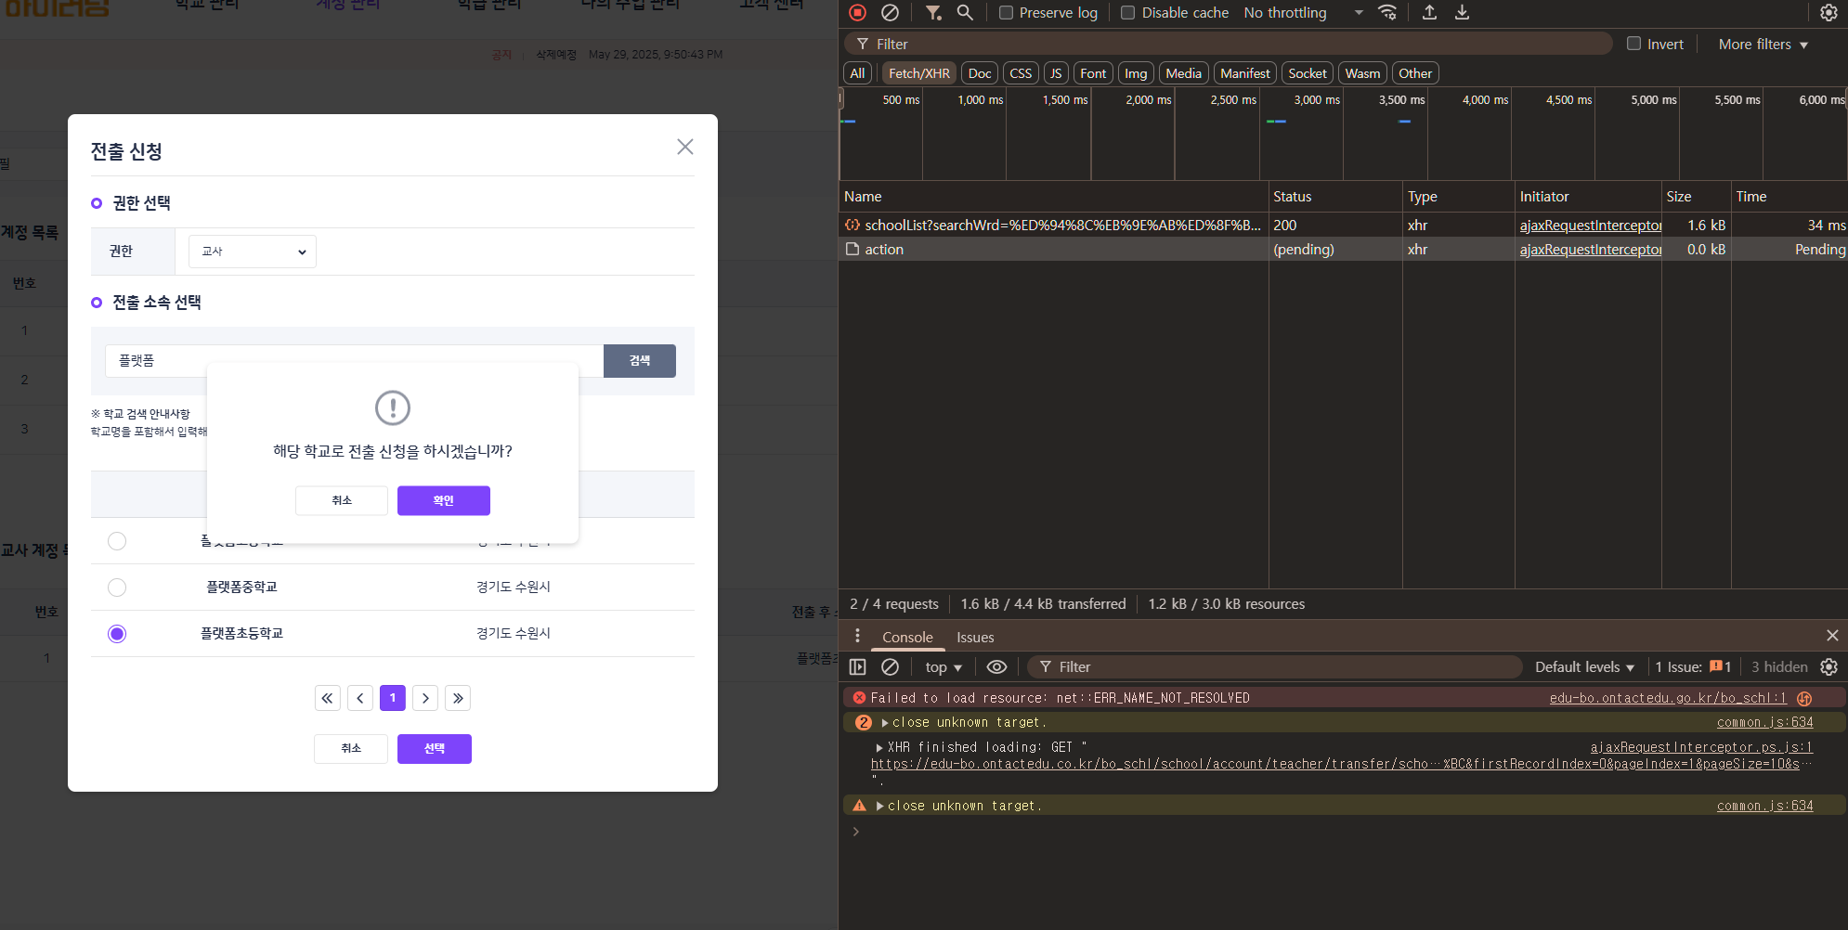The height and width of the screenshot is (930, 1848).
Task: Enable Disable cache checkbox
Action: [x=1128, y=13]
